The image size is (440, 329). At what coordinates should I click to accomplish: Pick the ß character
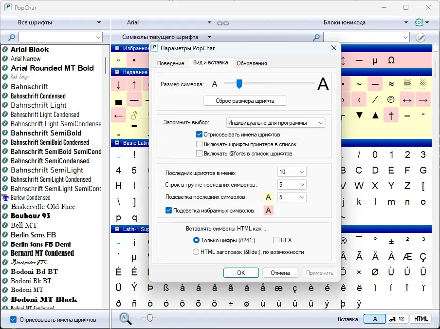pos(166,288)
